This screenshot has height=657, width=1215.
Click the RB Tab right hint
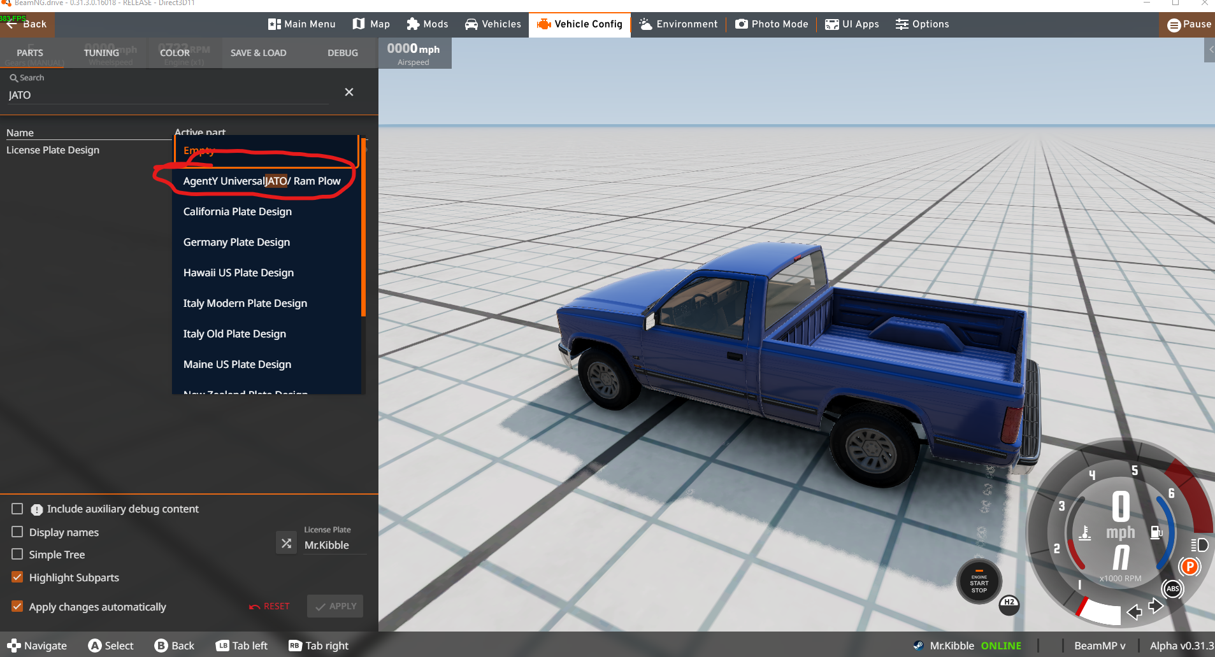coord(319,646)
